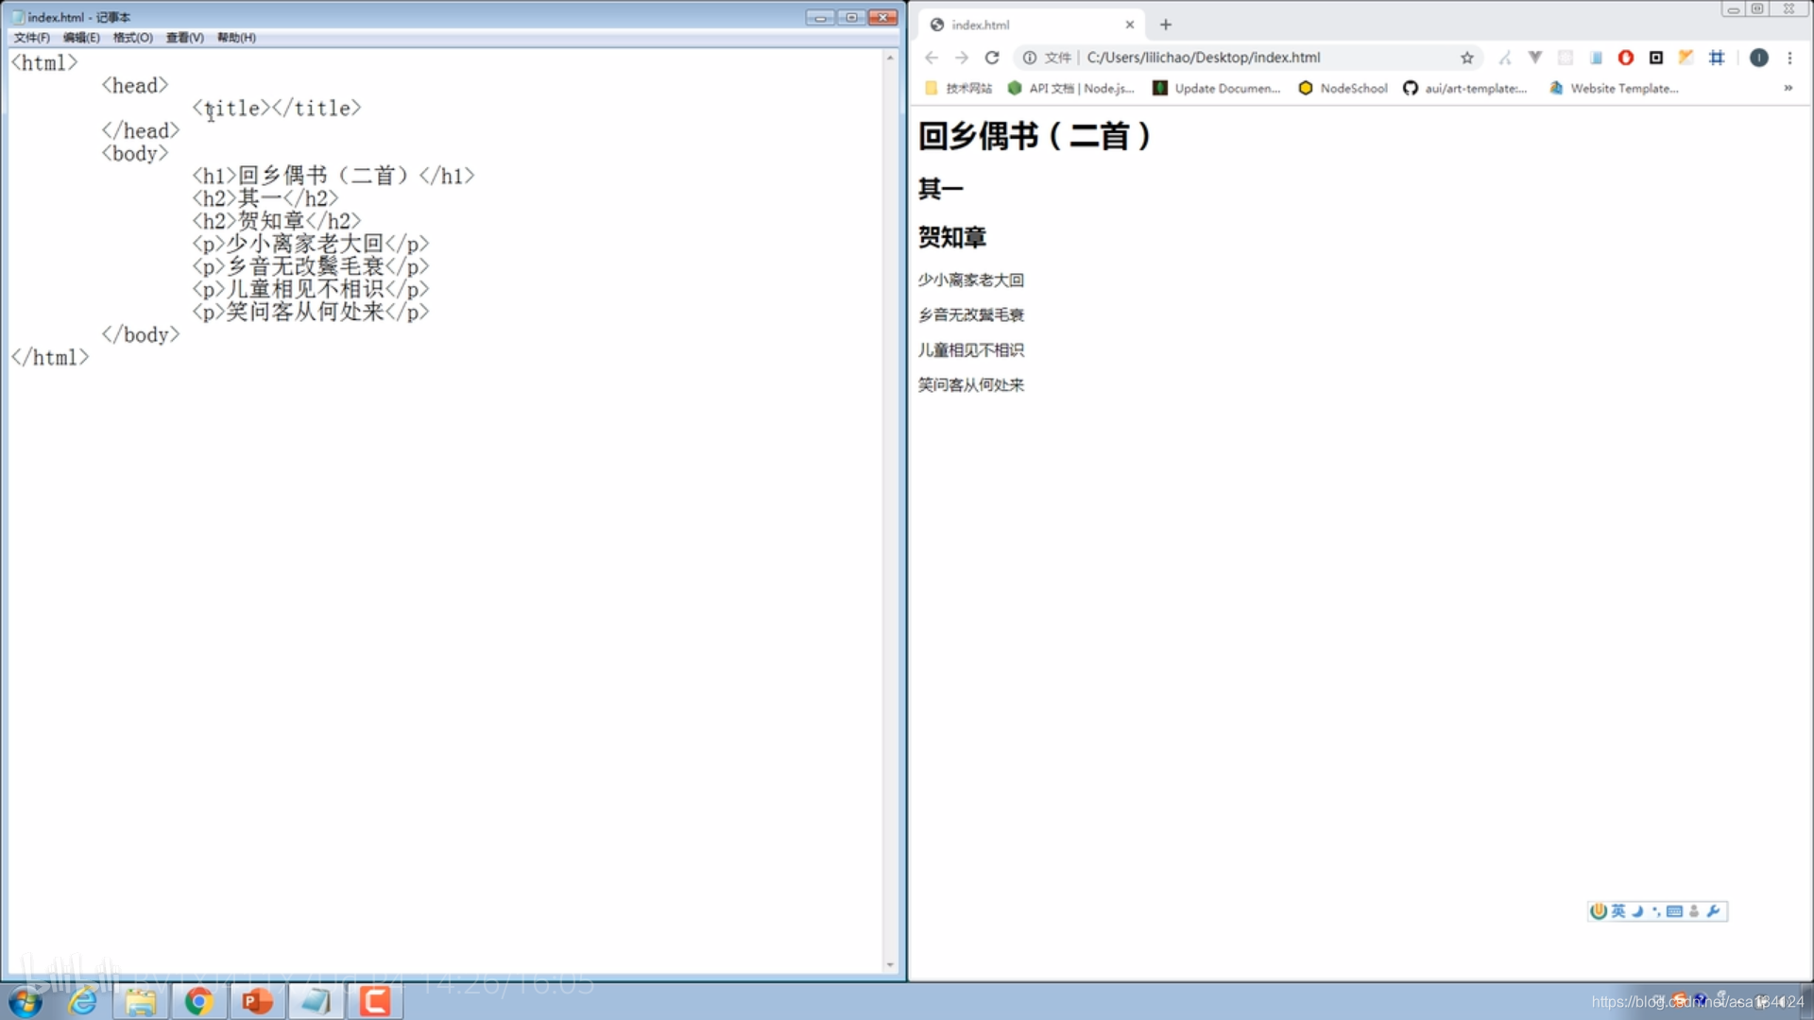Reload the index.html page
The image size is (1814, 1020).
tap(992, 58)
